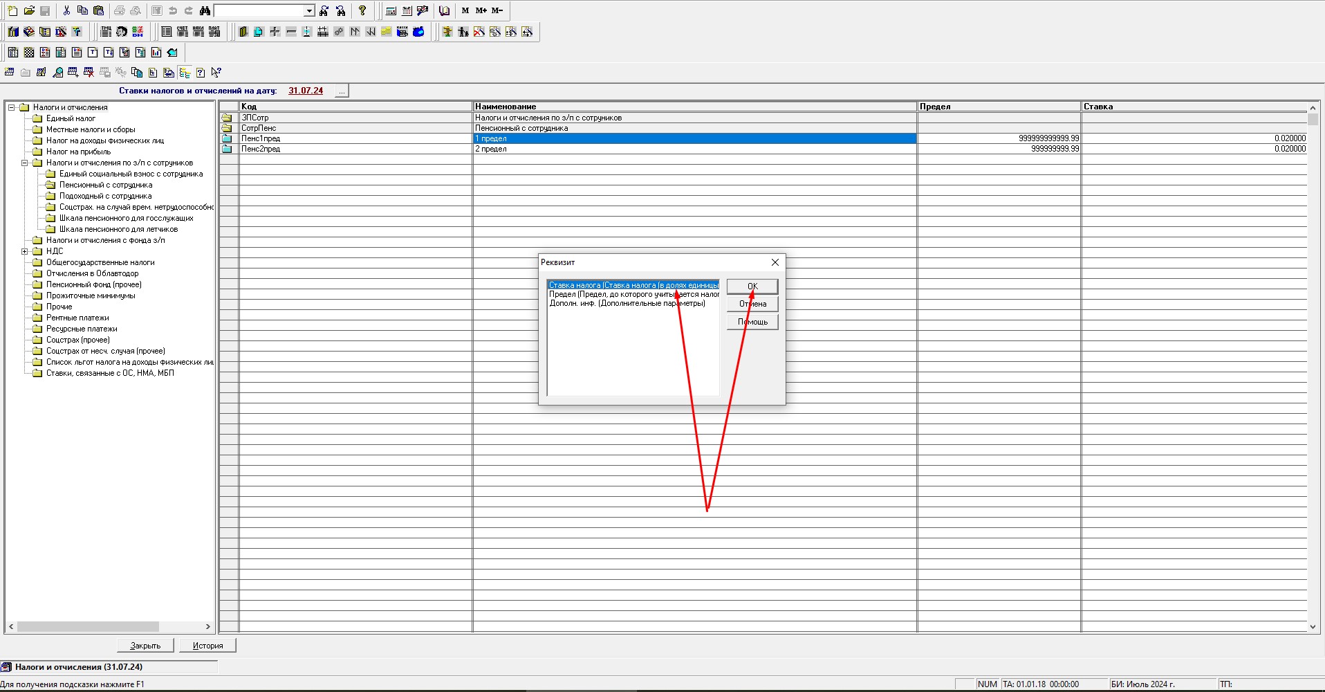Click the date value 31.07.24

point(306,91)
